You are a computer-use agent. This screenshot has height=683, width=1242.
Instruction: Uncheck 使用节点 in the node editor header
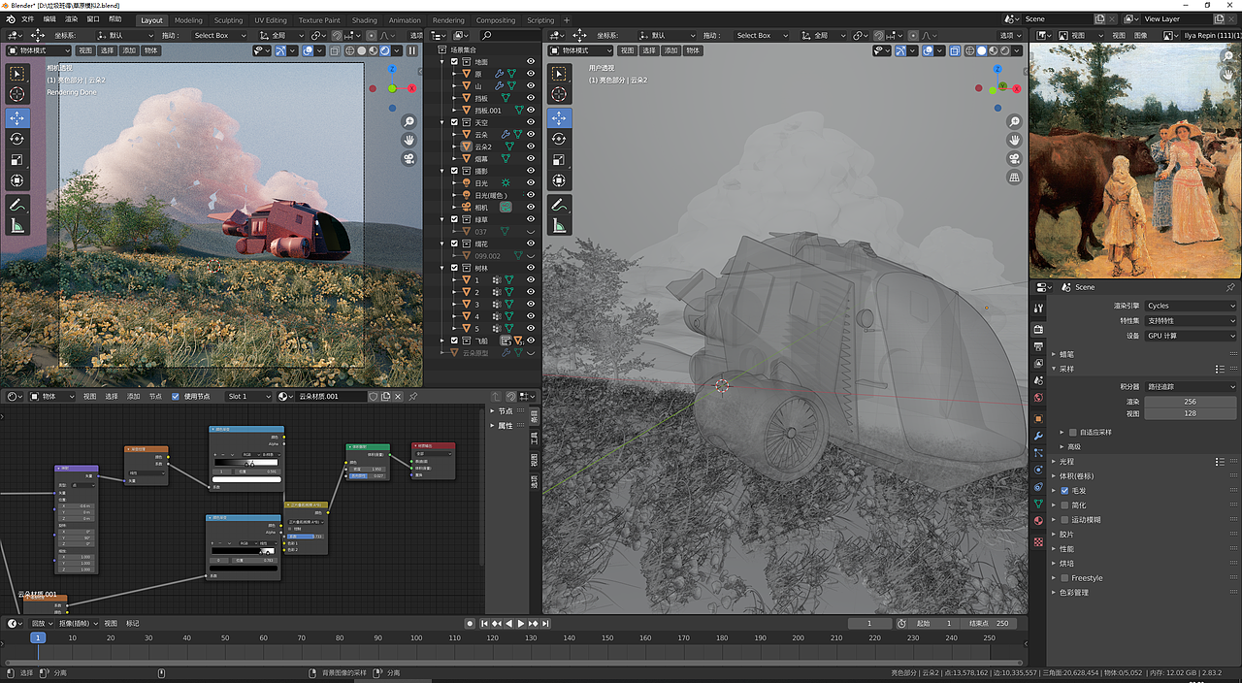176,396
